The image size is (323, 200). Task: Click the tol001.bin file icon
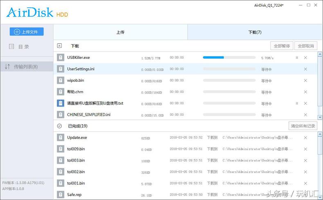61,183
